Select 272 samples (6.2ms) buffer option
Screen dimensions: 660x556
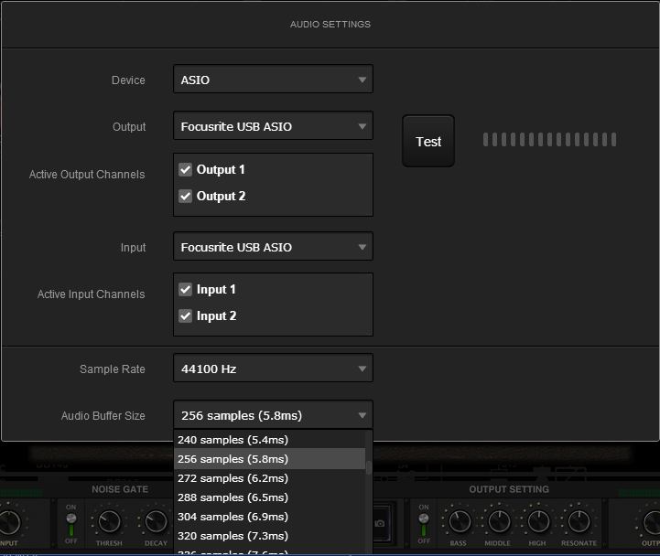(269, 478)
